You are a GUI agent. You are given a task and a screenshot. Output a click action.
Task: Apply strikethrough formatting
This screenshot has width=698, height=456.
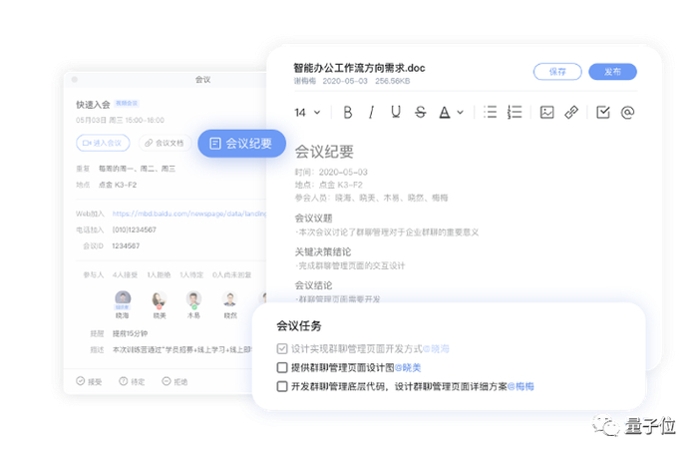[420, 112]
